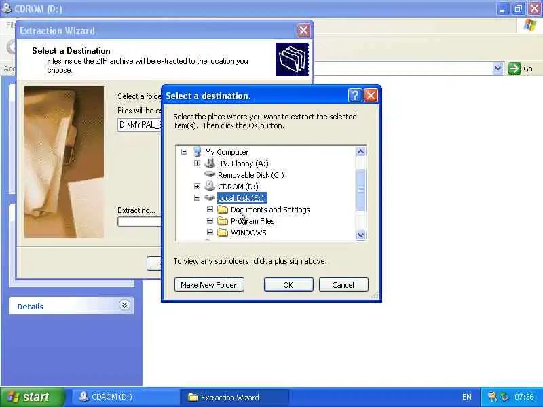
Task: Collapse the My Computer tree node
Action: click(184, 151)
